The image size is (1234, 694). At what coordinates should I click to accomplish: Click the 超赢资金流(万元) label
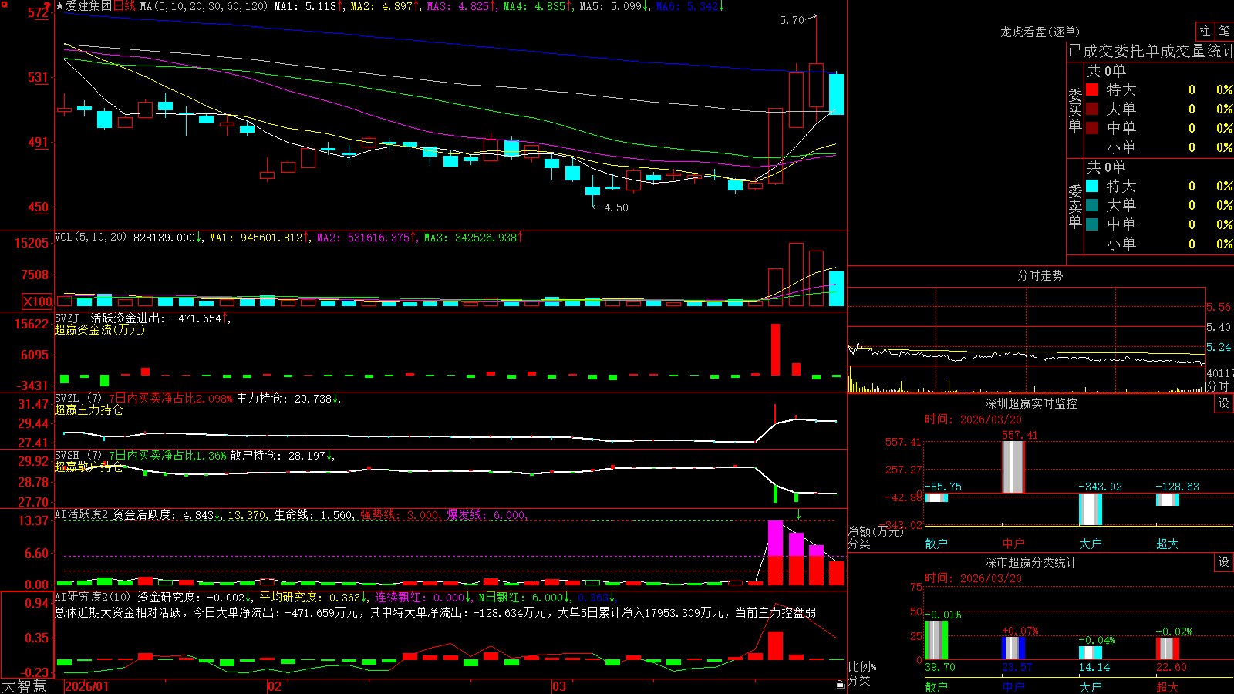point(99,329)
